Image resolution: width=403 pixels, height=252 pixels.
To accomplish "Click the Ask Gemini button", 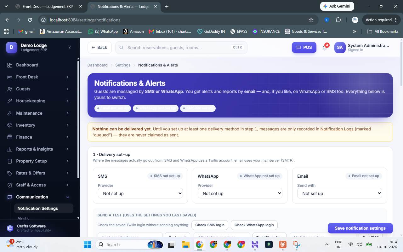I will coord(337,6).
